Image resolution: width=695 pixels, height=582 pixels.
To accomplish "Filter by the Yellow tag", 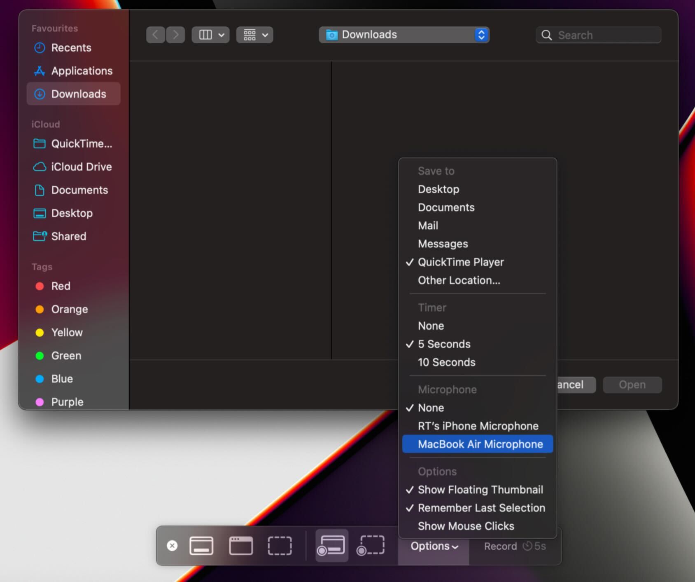I will point(74,332).
